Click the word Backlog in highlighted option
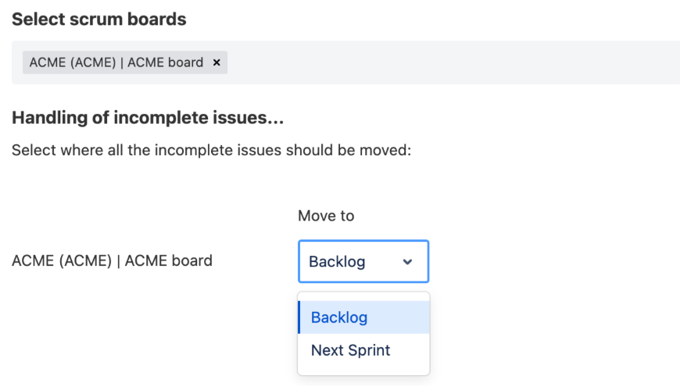 point(339,317)
